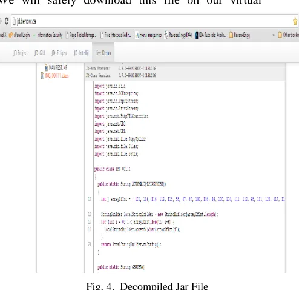Click the 'for (int i = 0' loop line
The width and height of the screenshot is (299, 290).
(x=138, y=222)
